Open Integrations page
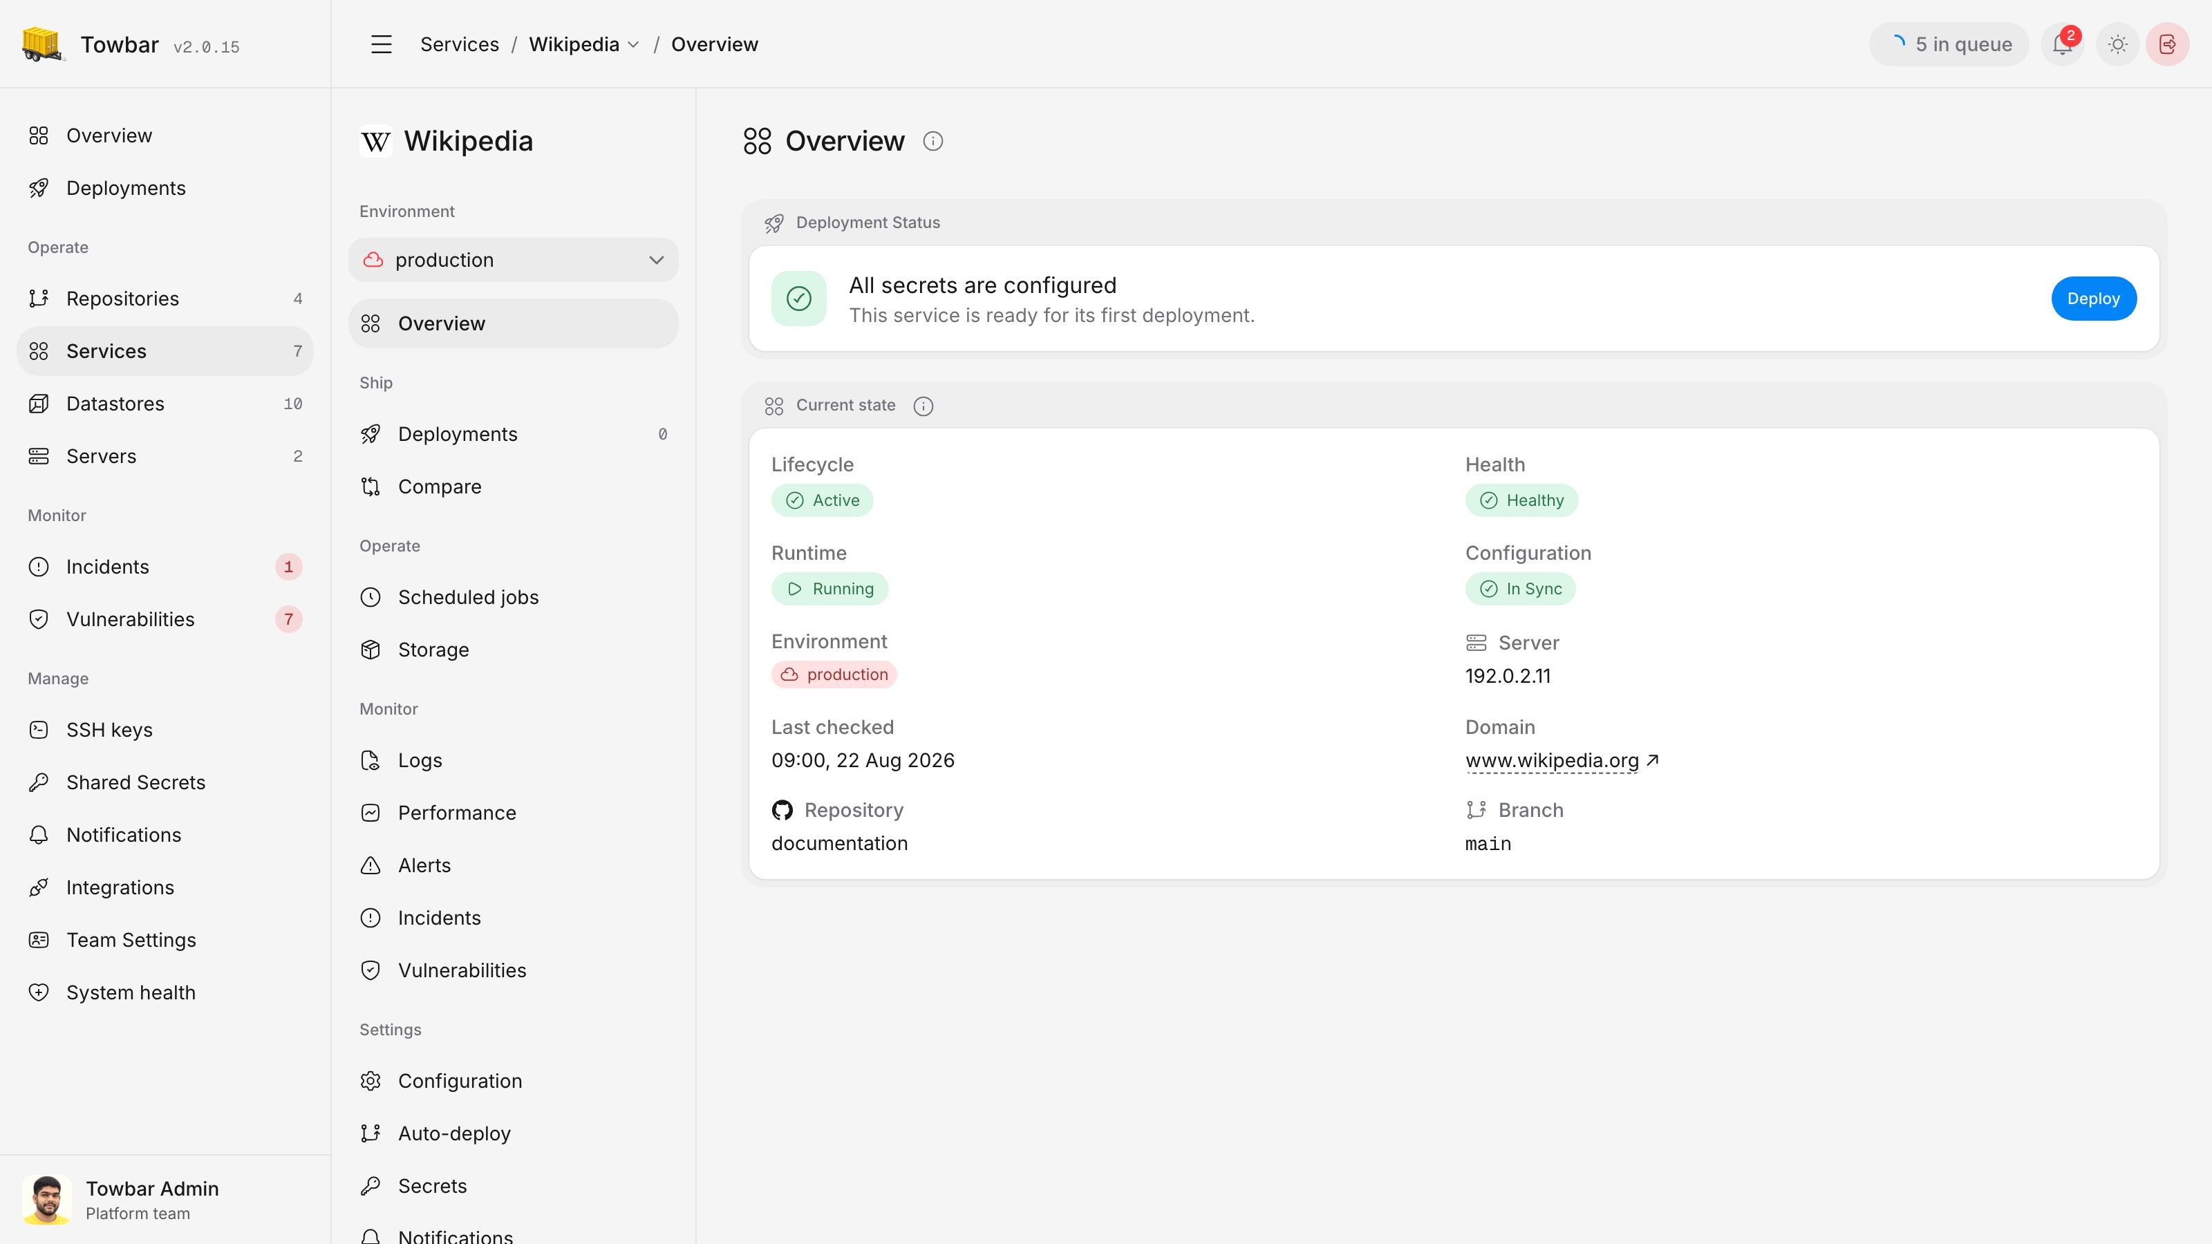Viewport: 2212px width, 1244px height. pos(165,887)
